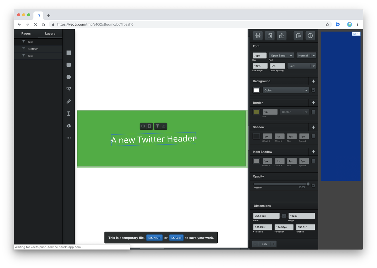The image size is (377, 268).
Task: Click the SIGN UP button
Action: (154, 238)
